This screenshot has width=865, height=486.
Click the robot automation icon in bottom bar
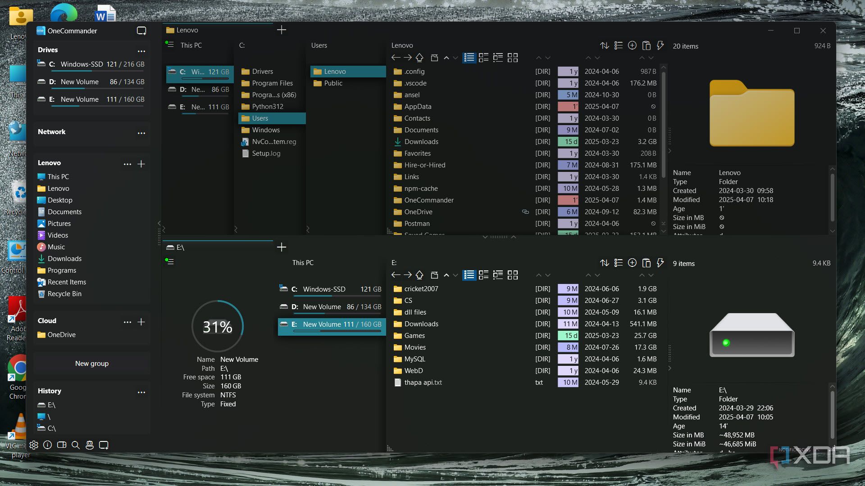pyautogui.click(x=90, y=445)
